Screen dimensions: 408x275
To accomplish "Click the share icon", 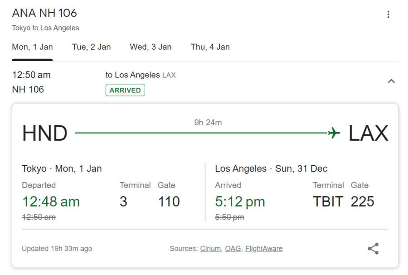I will click(x=373, y=248).
